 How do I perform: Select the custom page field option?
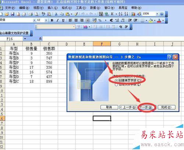coord(128,85)
